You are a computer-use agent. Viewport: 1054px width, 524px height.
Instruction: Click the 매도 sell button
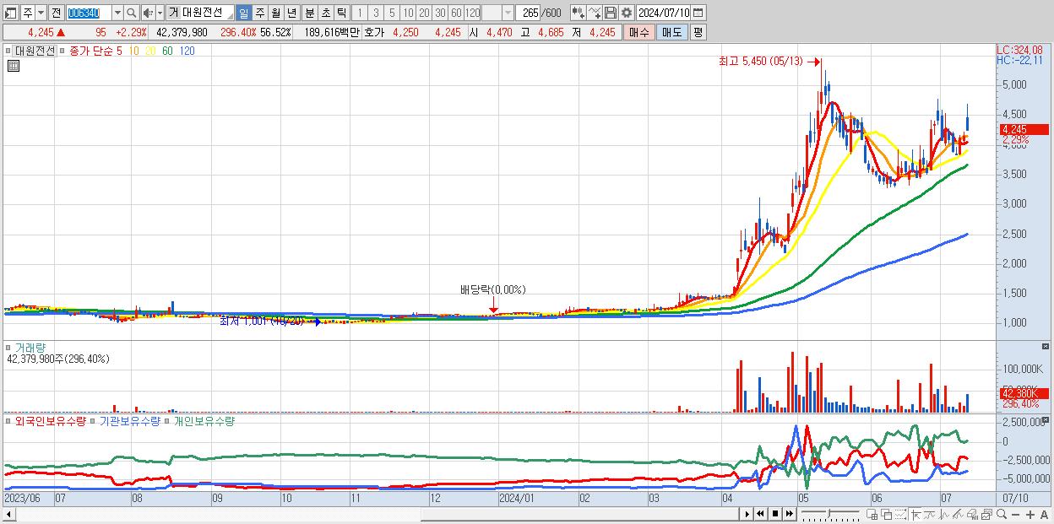point(672,32)
